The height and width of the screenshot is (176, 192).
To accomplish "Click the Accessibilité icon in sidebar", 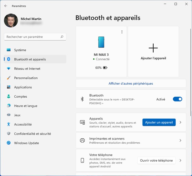I will 9,124.
